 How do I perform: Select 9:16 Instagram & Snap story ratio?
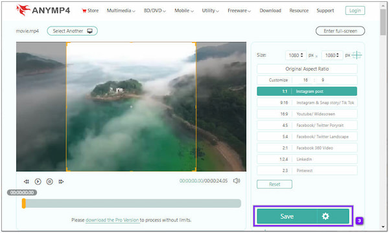click(307, 102)
